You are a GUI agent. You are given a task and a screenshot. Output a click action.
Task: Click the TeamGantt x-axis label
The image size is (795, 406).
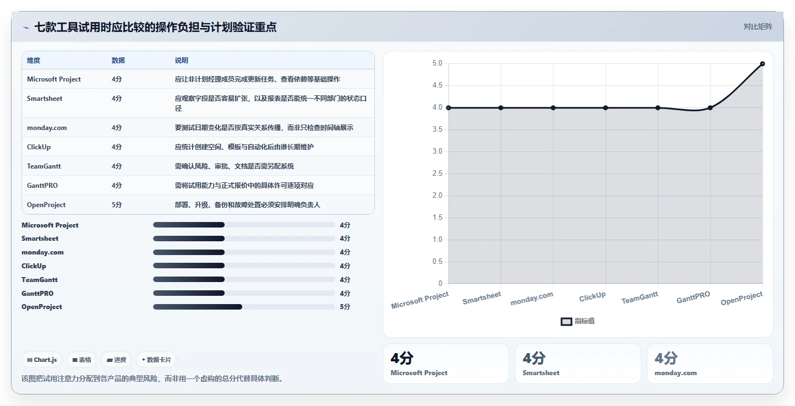pos(640,298)
